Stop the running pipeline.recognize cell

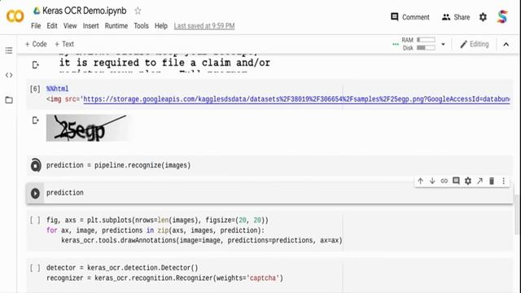coord(36,165)
